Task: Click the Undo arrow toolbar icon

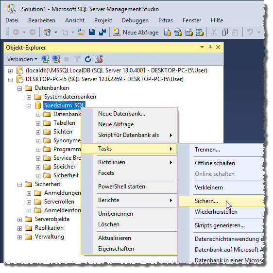Action: pyautogui.click(x=250, y=32)
